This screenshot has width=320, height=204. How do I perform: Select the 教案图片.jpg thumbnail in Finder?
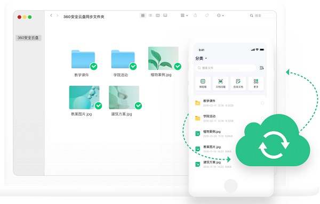[x=84, y=97]
